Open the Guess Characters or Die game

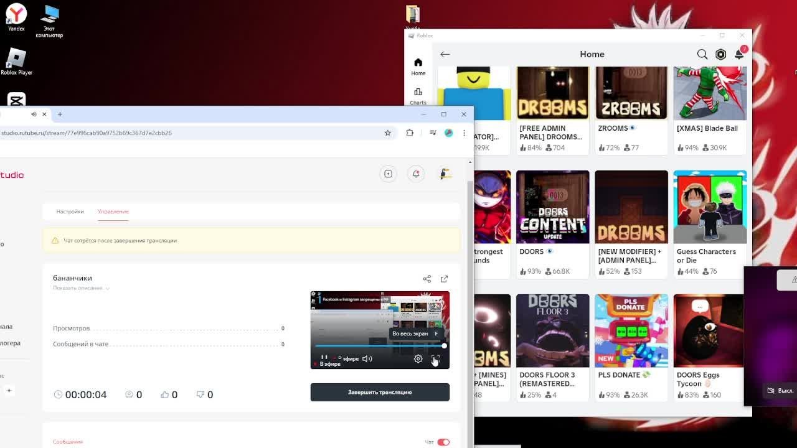click(710, 207)
